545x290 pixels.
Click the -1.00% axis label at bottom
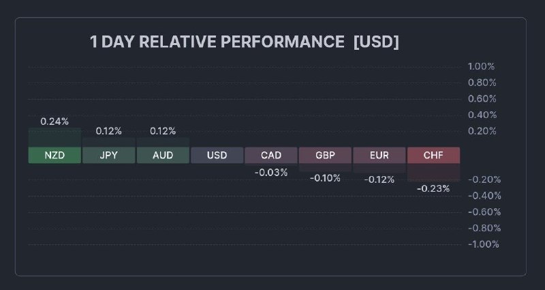pos(483,244)
